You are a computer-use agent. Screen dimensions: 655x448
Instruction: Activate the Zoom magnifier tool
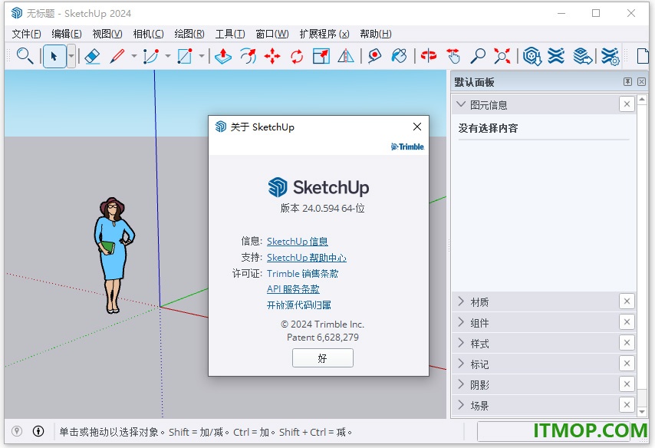478,56
